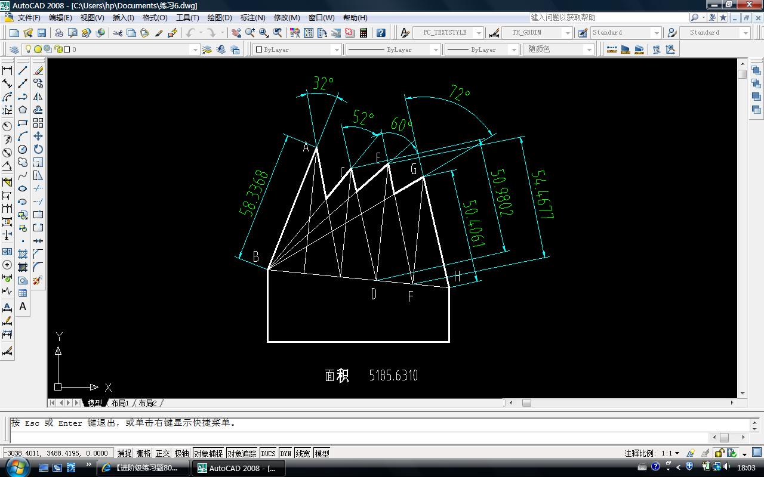
Task: Select the Aligned dimension tool
Action: [x=7, y=83]
